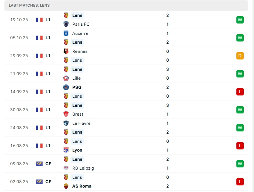The height and width of the screenshot is (192, 254).
Task: Click the Last Matches: Lens header
Action: [29, 6]
